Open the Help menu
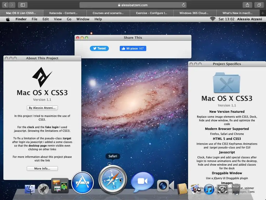 tap(98, 19)
